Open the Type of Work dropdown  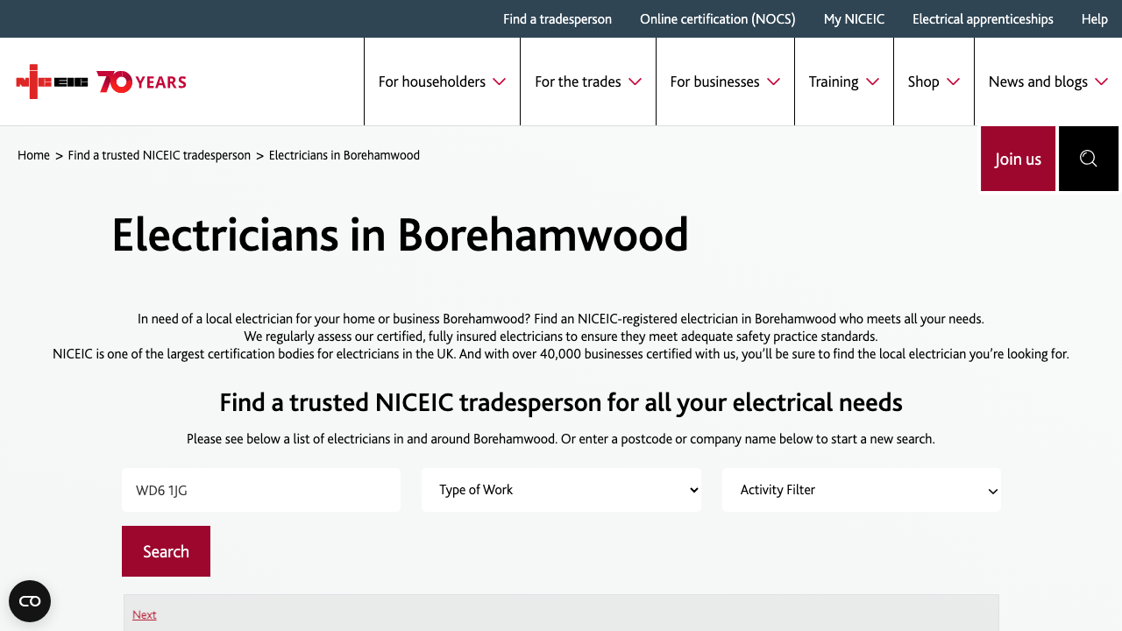pyautogui.click(x=561, y=490)
